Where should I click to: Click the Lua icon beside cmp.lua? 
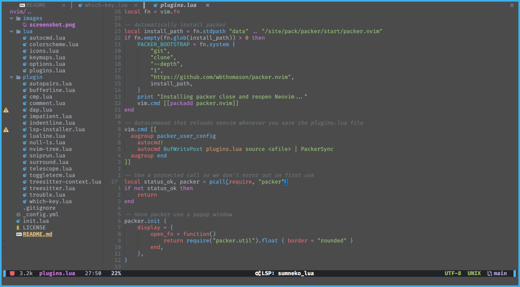point(25,97)
